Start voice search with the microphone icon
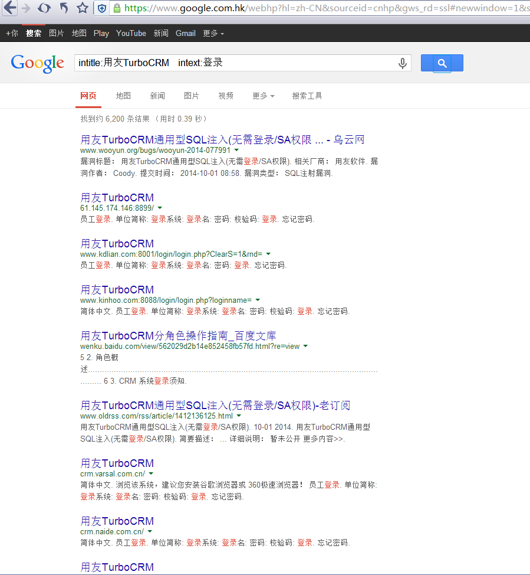The image size is (530, 575). [x=403, y=63]
